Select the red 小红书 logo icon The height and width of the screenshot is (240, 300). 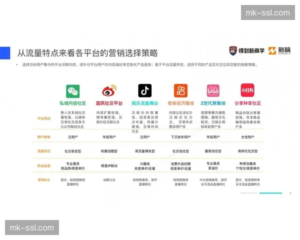coord(247,90)
